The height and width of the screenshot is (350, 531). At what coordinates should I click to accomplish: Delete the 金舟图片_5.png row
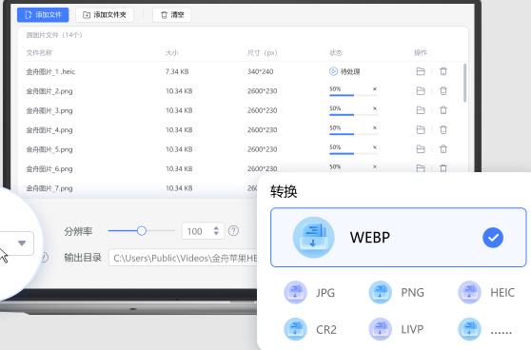point(443,149)
